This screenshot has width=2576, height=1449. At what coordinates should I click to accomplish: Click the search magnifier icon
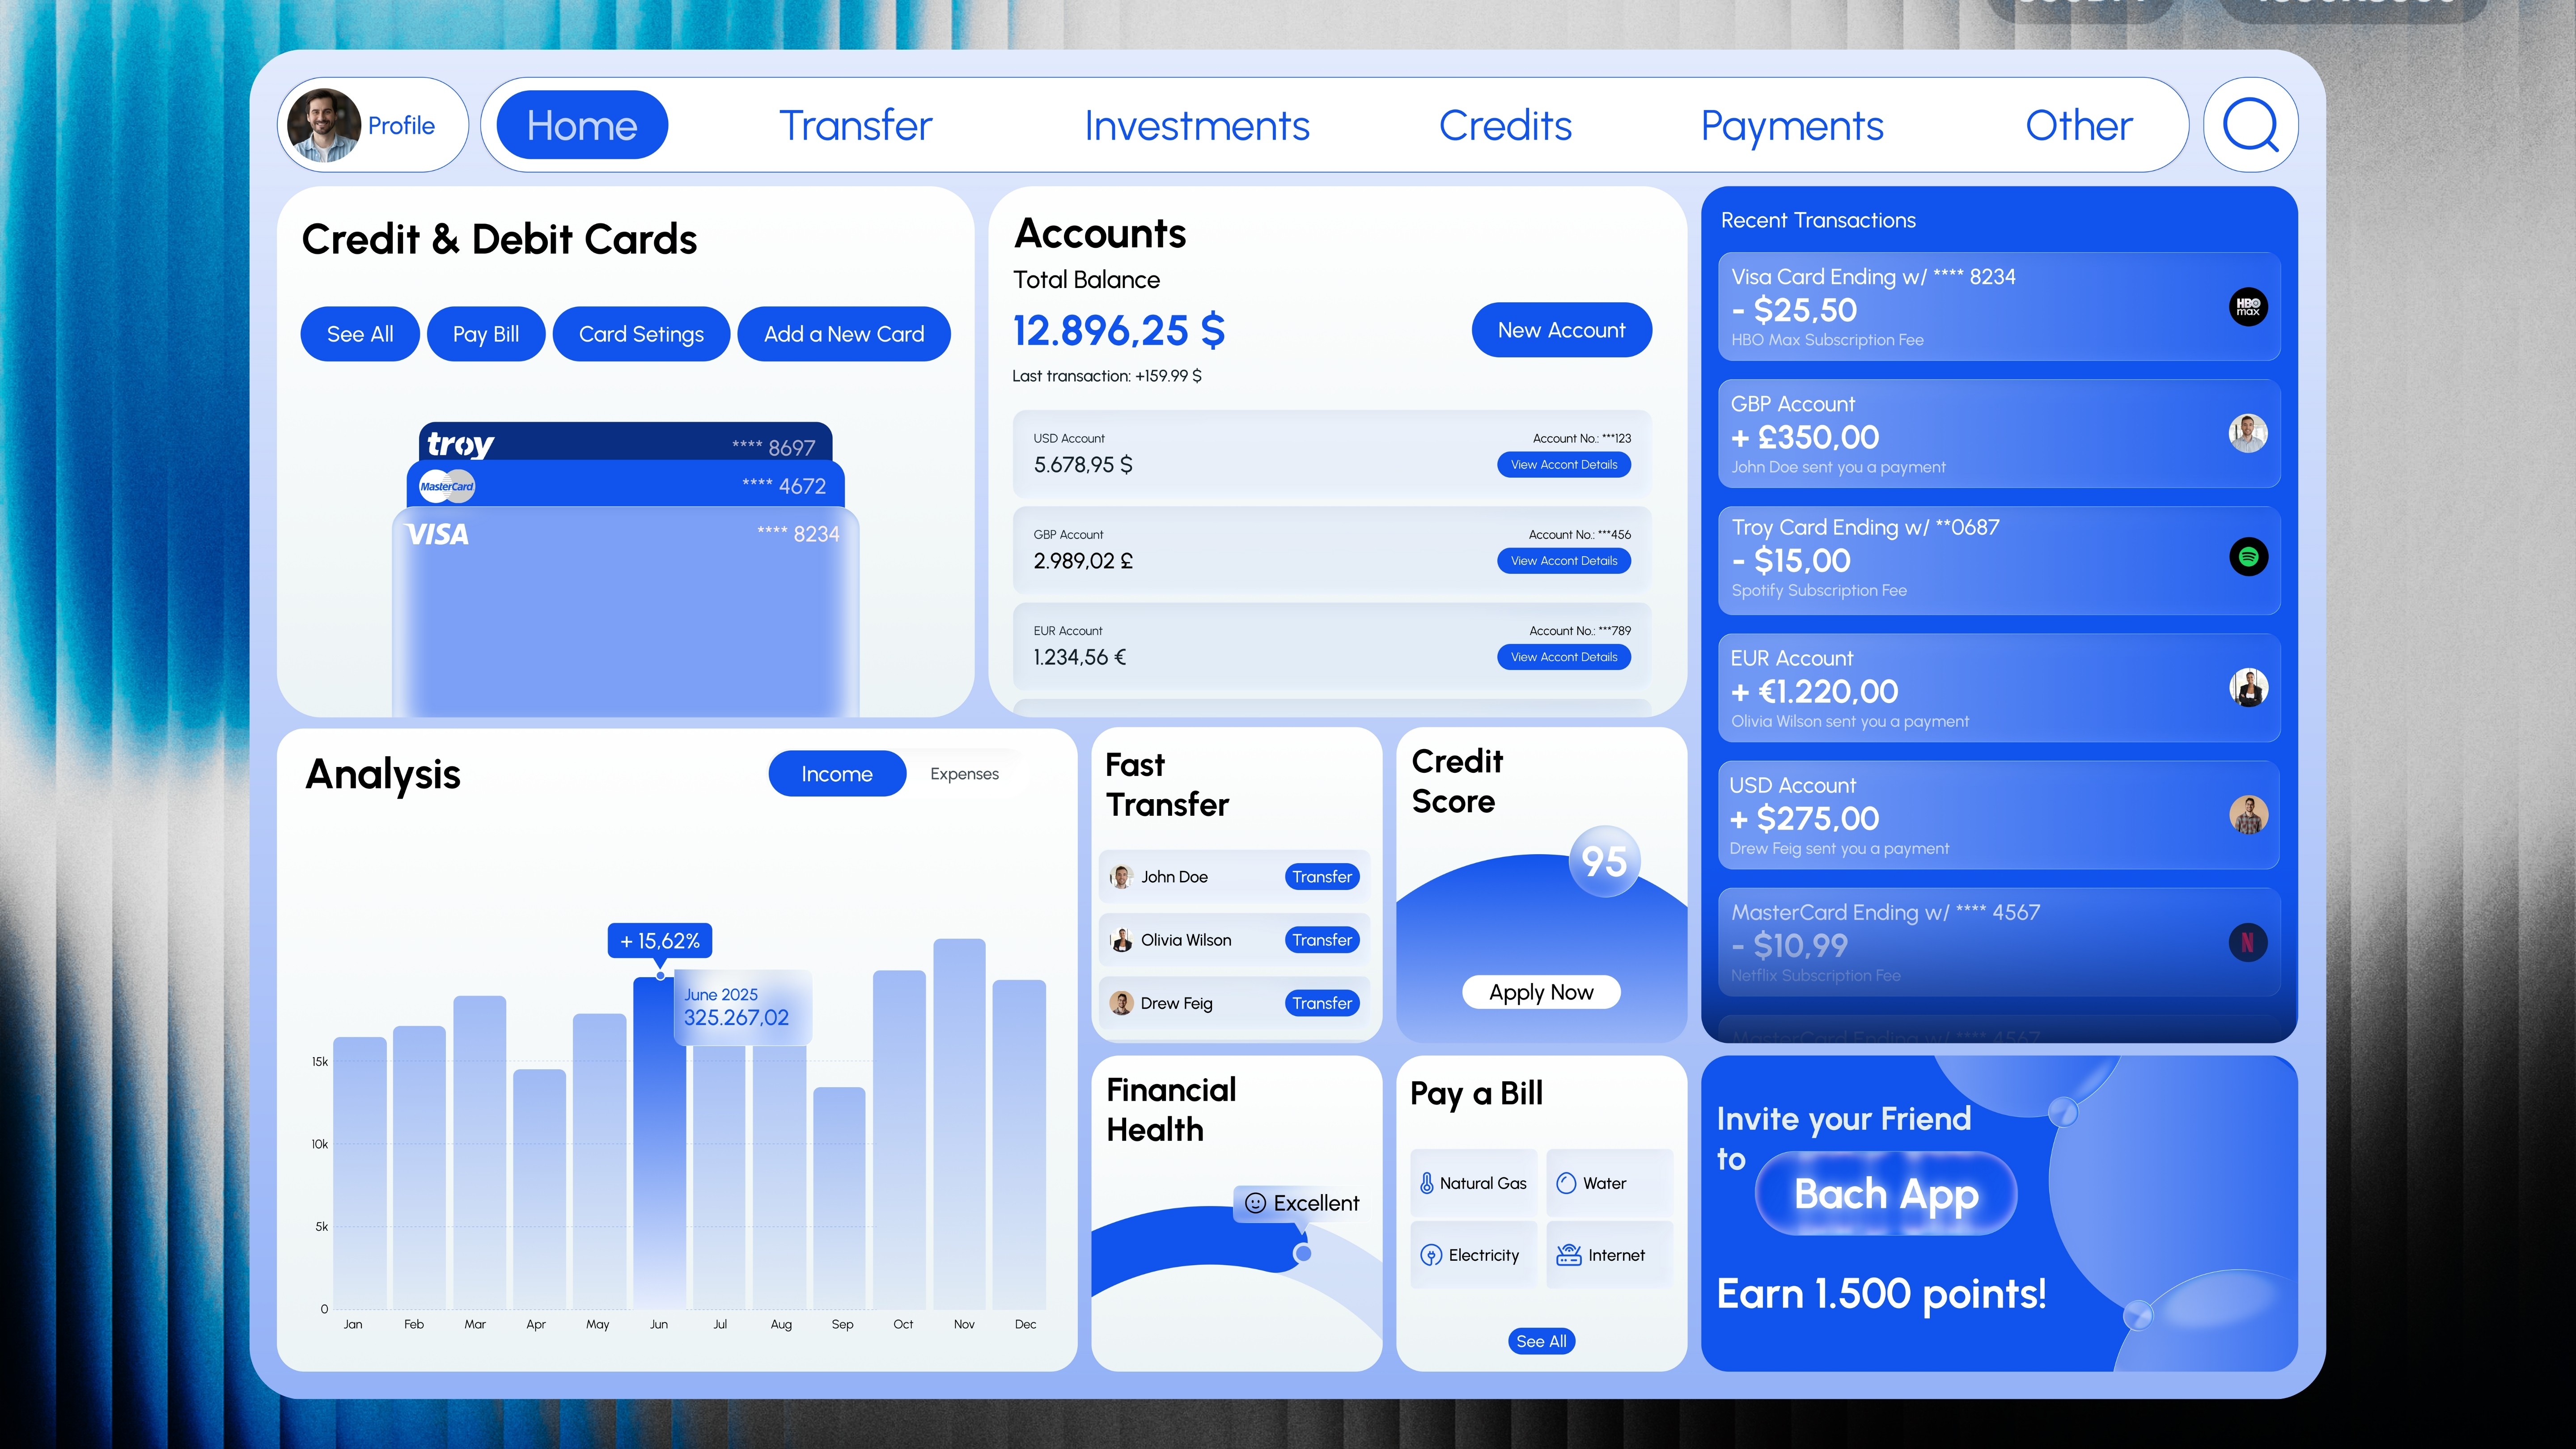(x=2250, y=126)
